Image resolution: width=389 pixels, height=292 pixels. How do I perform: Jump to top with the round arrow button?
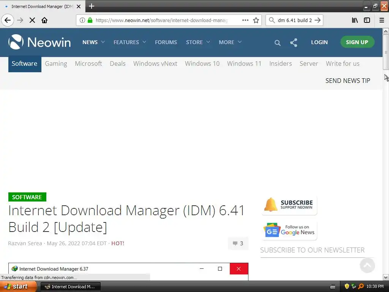pos(367,265)
